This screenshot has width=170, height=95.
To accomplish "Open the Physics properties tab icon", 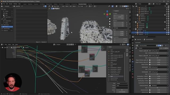I will coord(133,67).
